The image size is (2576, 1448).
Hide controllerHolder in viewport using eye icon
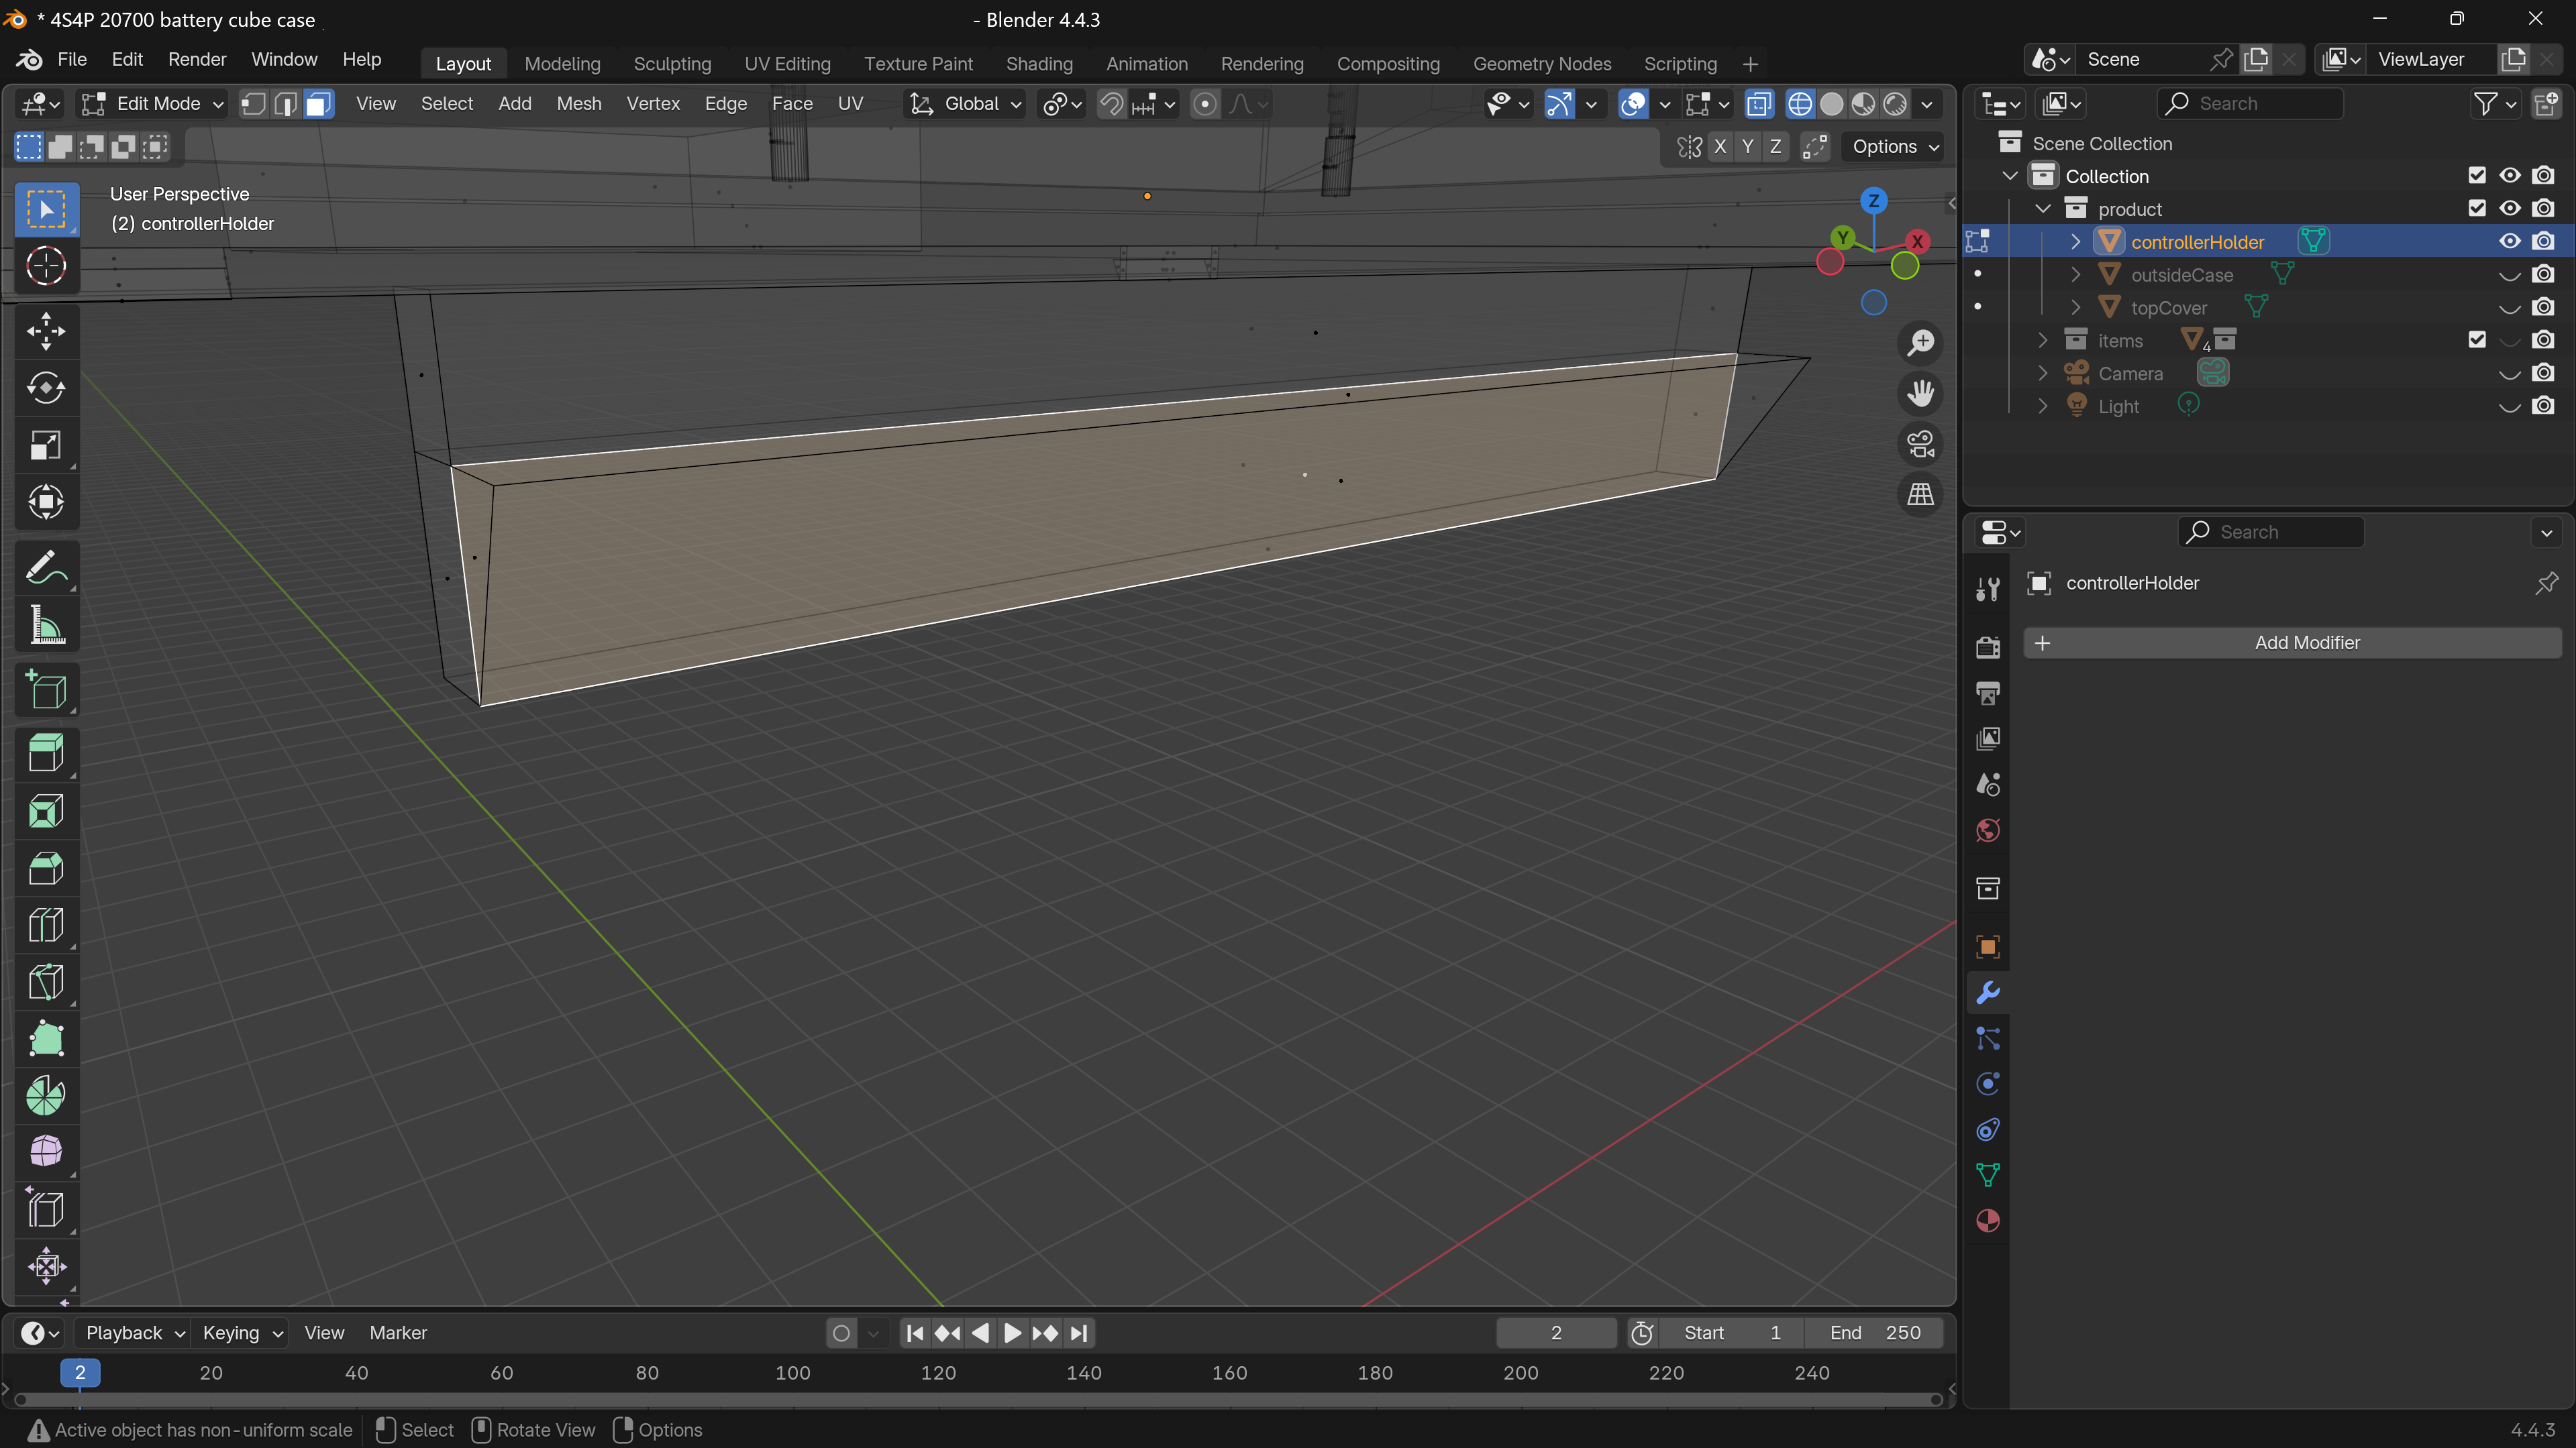(2509, 242)
